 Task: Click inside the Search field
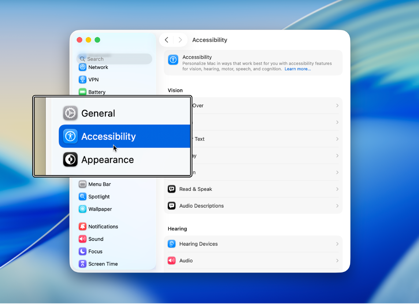114,59
